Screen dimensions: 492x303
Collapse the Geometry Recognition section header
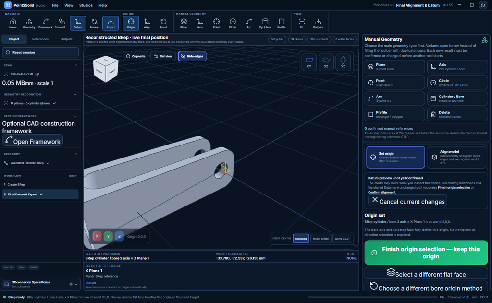(75, 95)
